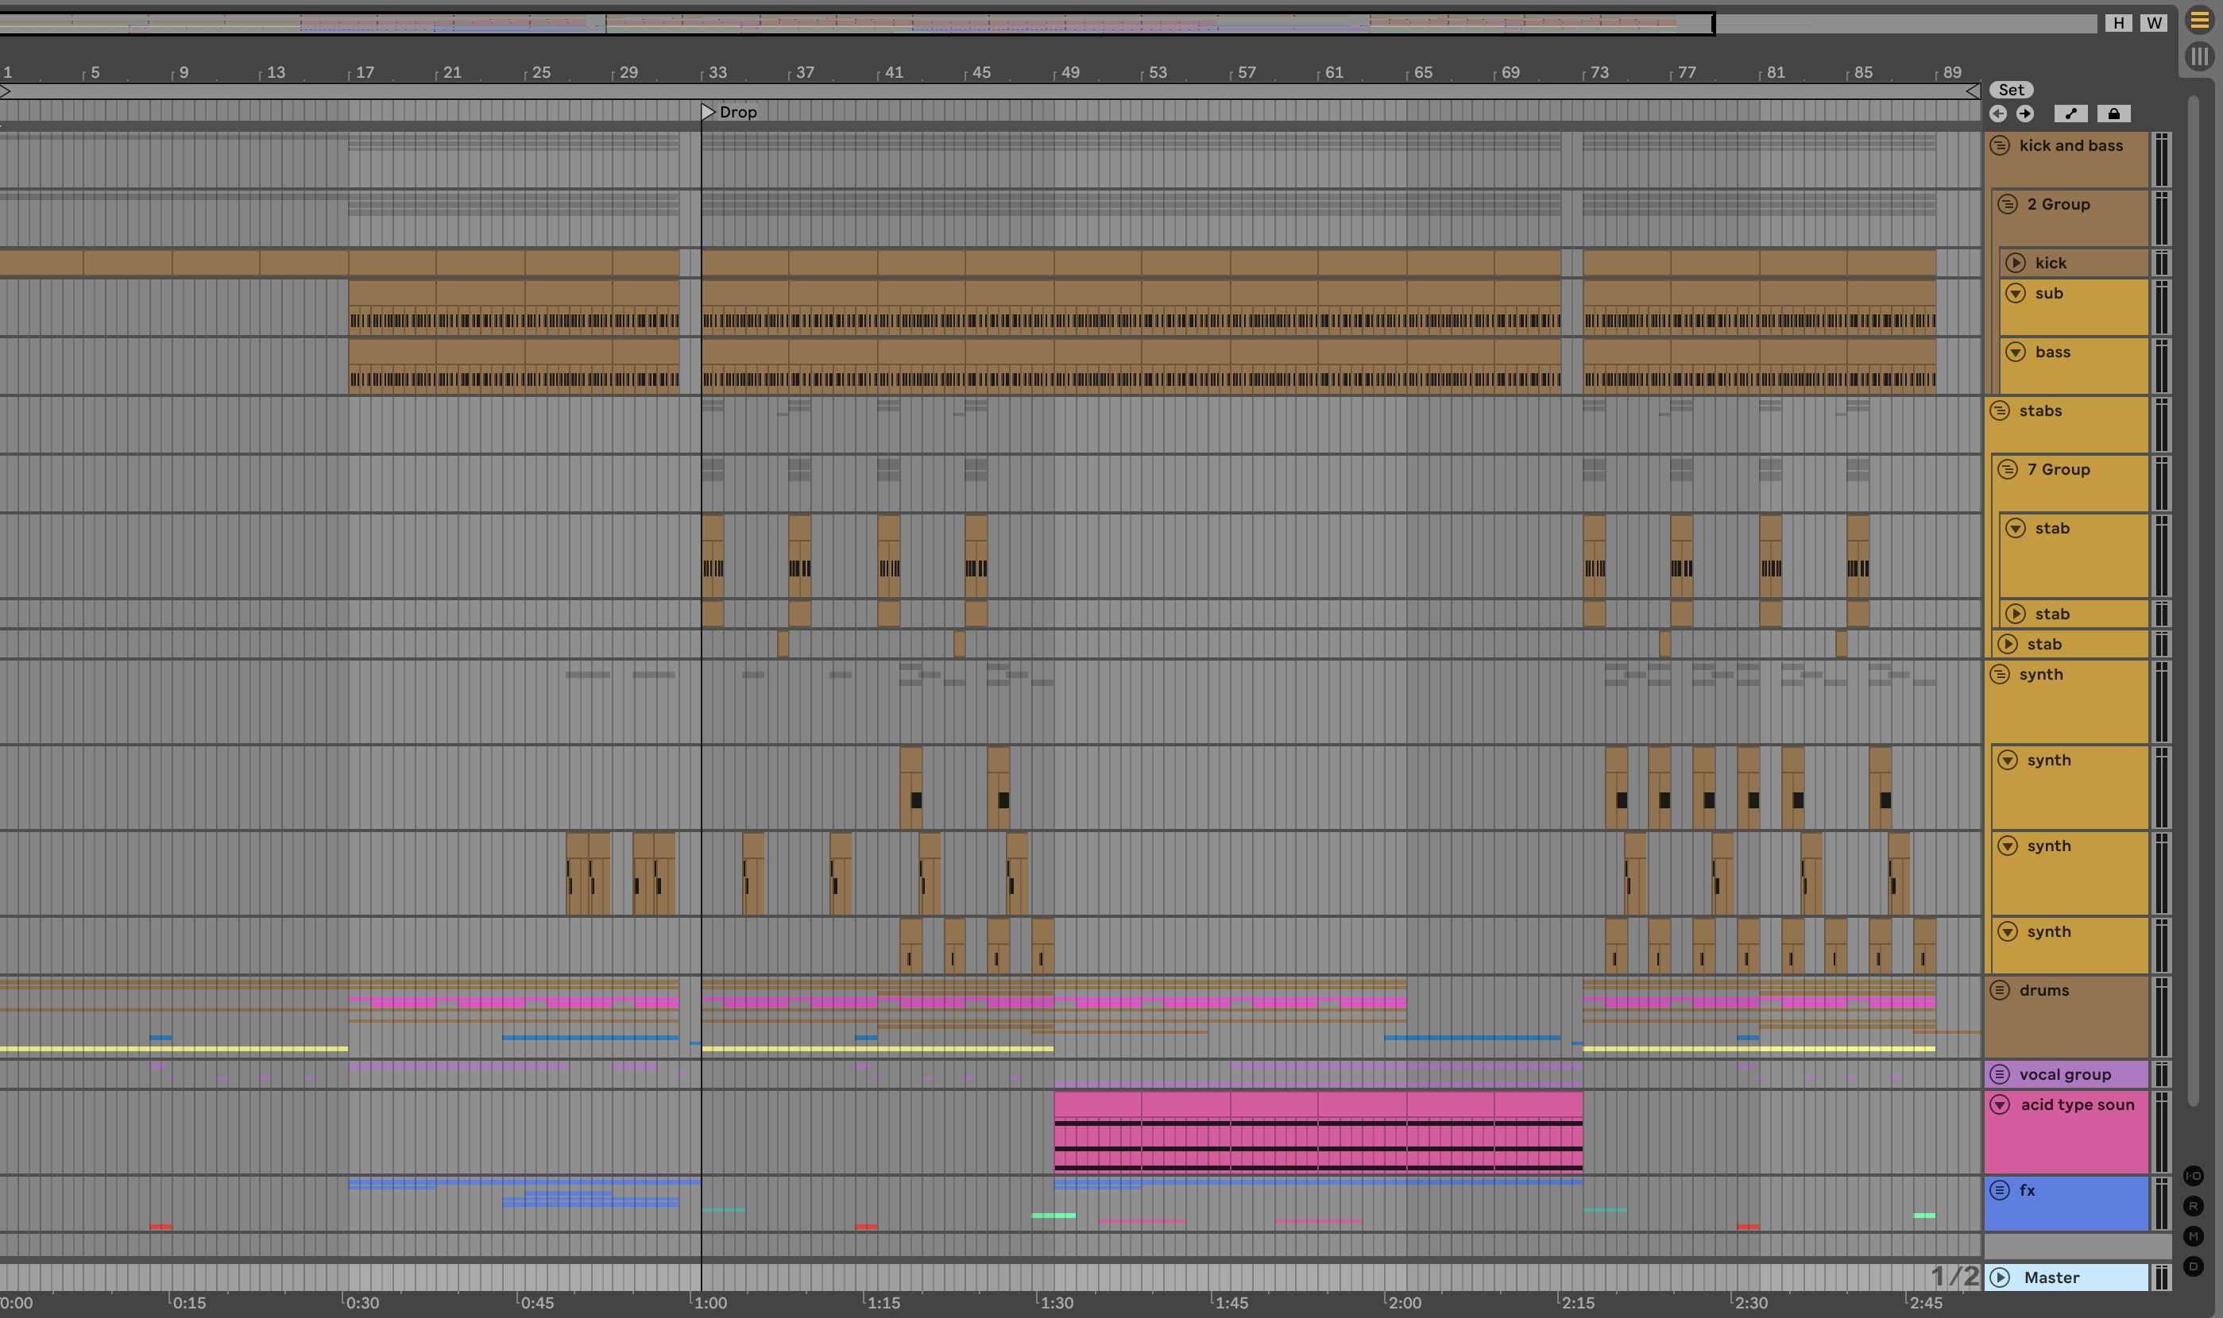
Task: Click the overview strip at top
Action: (x=888, y=23)
